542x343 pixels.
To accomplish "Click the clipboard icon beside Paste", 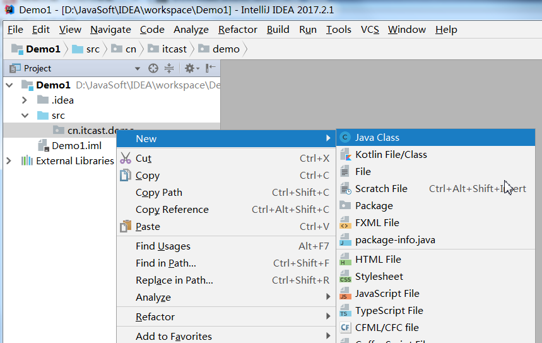I will point(126,226).
